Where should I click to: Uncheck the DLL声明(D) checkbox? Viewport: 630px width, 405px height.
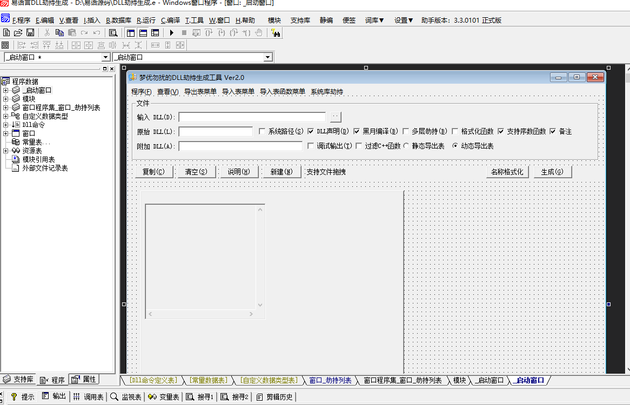[x=311, y=131]
